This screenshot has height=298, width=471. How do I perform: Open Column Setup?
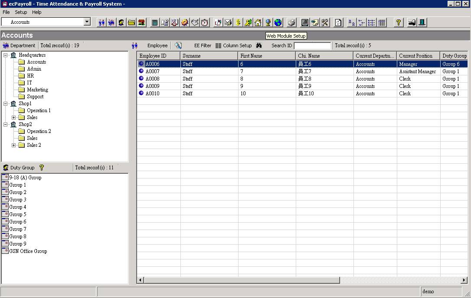tap(234, 45)
